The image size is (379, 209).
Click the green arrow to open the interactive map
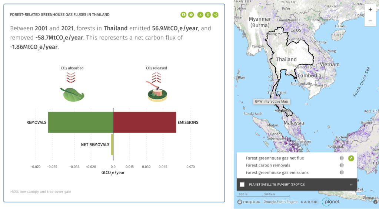point(351,158)
